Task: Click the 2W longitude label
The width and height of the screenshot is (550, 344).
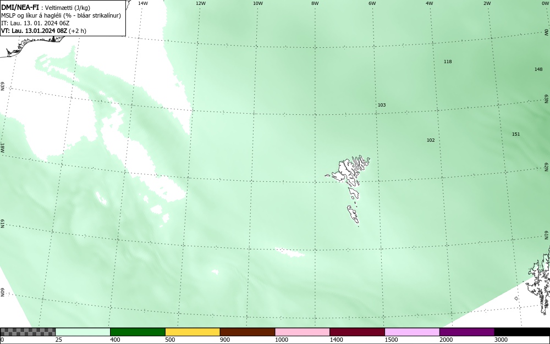Action: coord(487,3)
